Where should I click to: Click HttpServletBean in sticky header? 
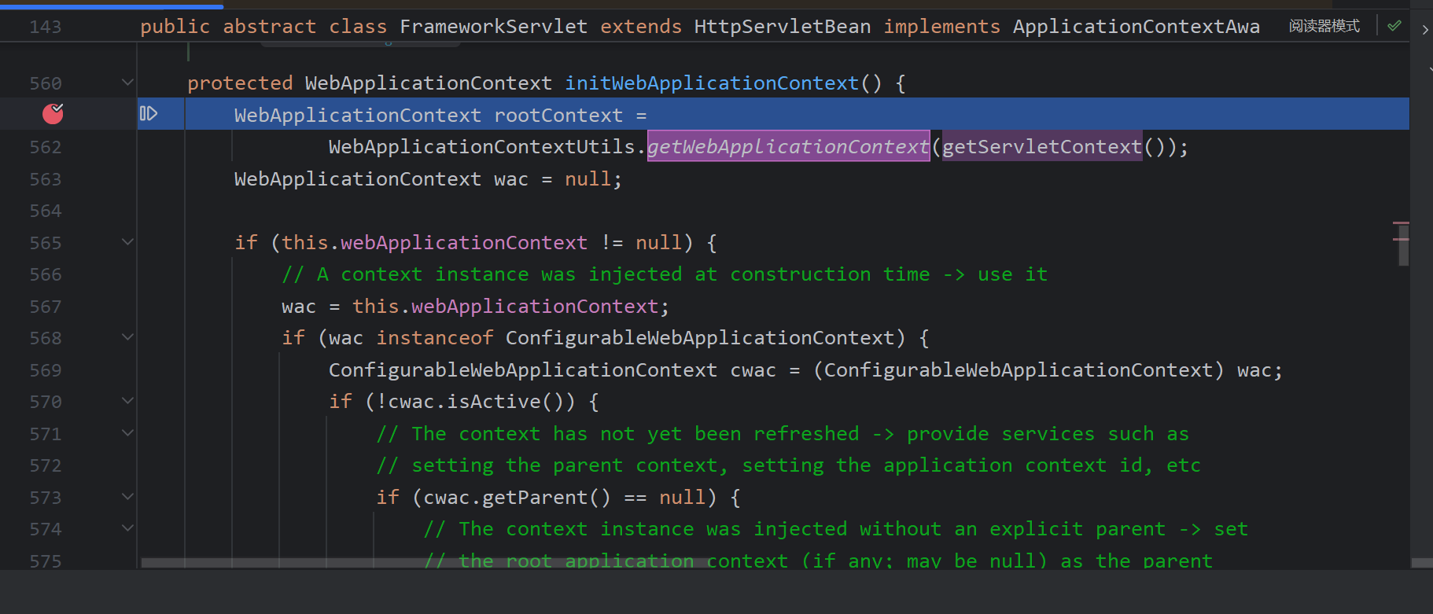783,27
